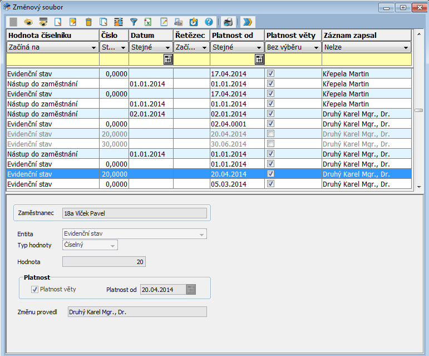Click the printer icon in toolbar
429x356 pixels.
click(228, 22)
